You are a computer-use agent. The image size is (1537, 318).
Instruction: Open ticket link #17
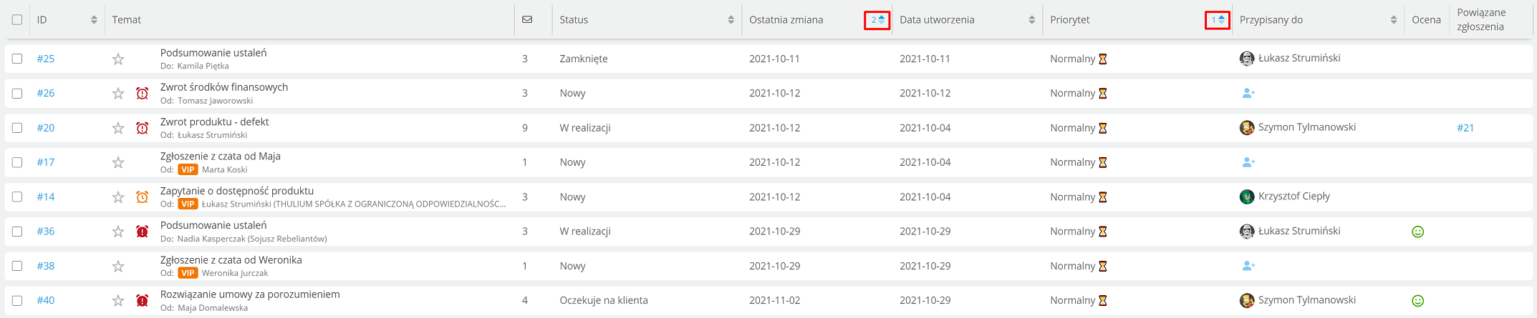pos(46,162)
